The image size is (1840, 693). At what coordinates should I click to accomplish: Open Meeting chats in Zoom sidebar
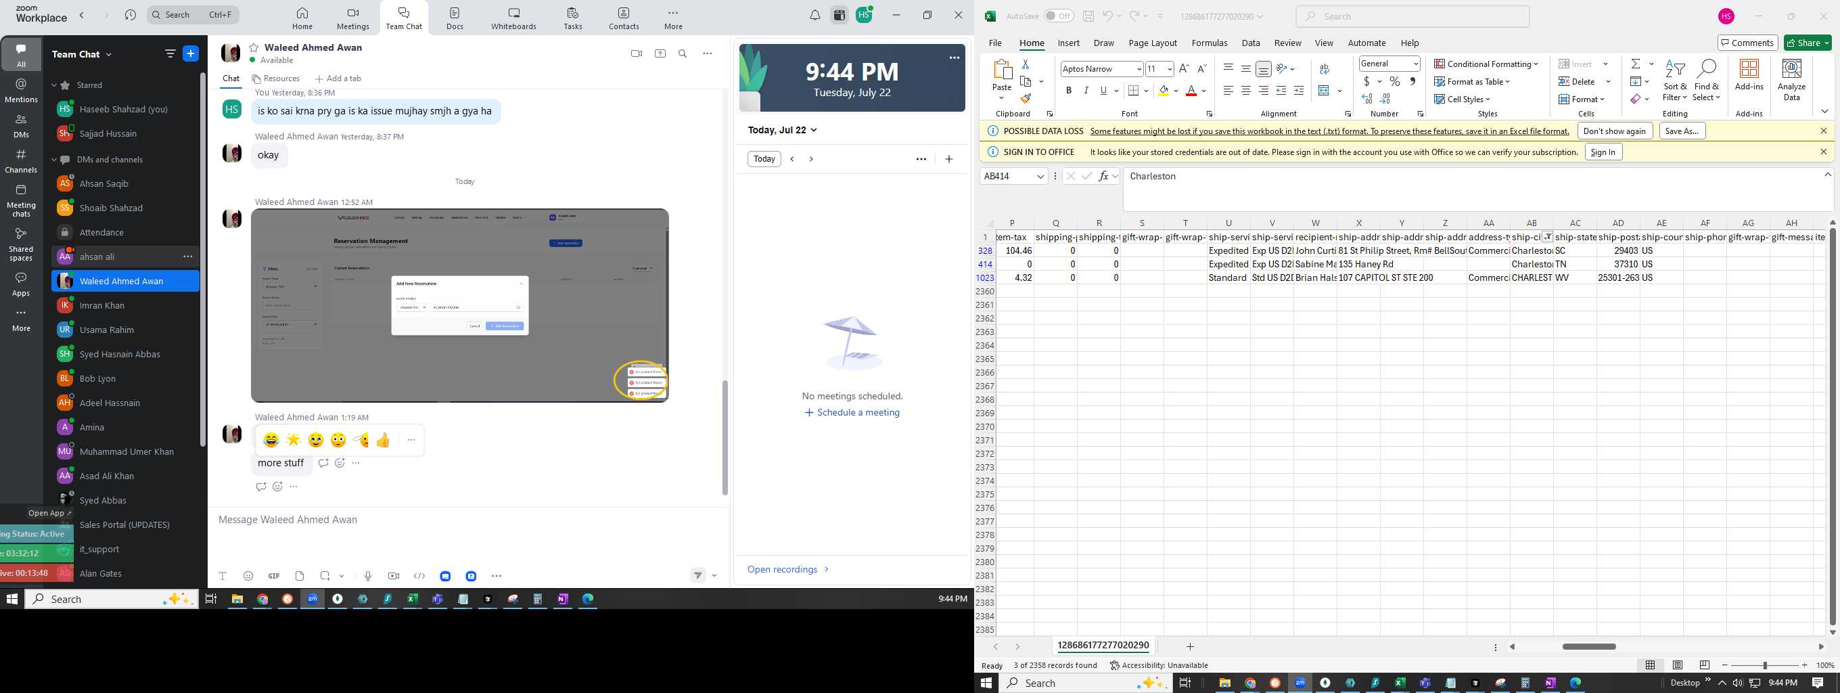click(21, 201)
